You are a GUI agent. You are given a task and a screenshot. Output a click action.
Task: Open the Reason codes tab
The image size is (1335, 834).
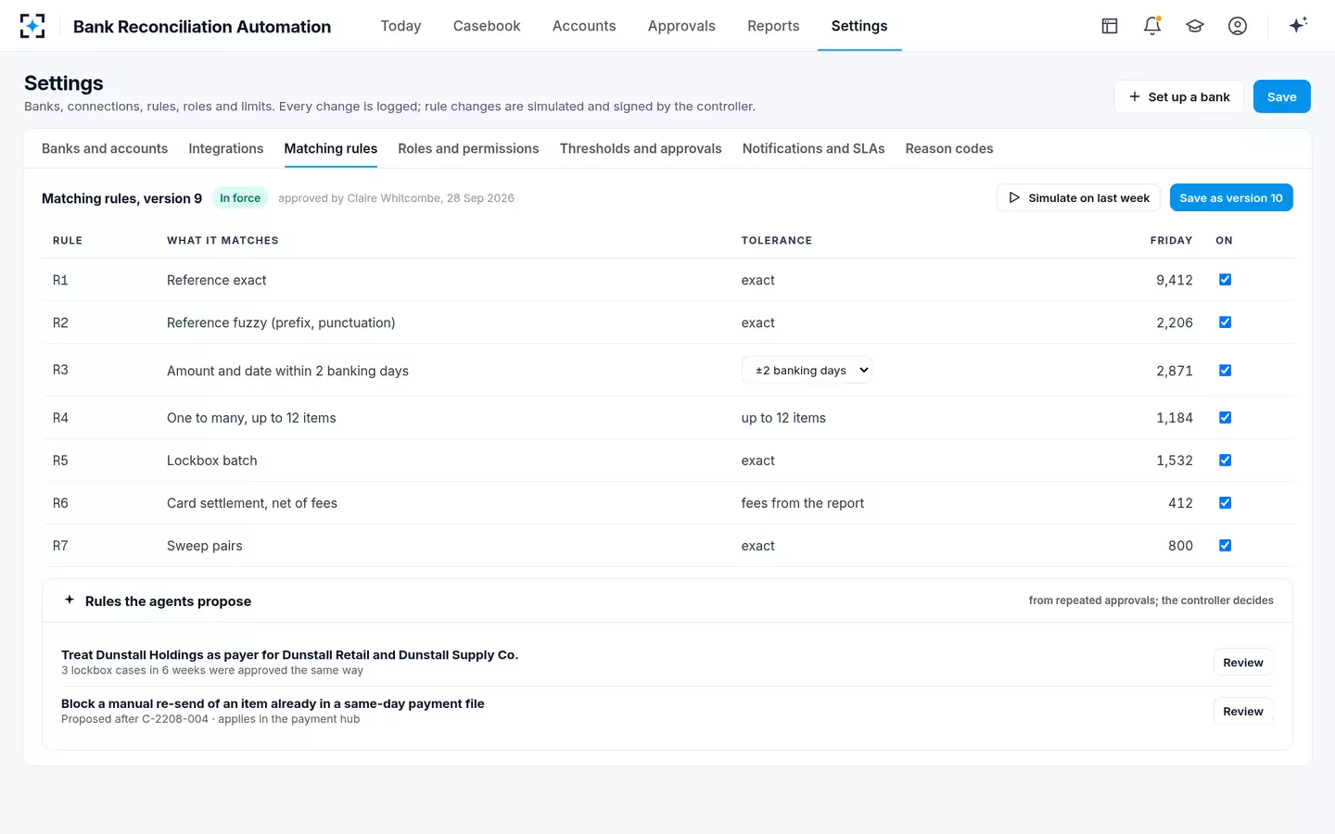[949, 148]
